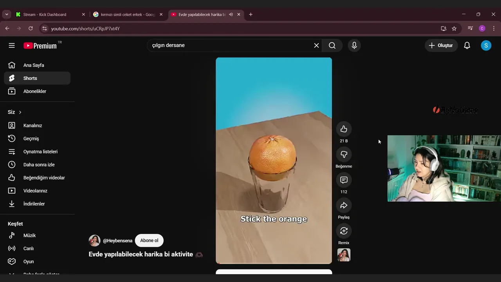Click the short video player
This screenshot has width=501, height=282.
coord(274,161)
